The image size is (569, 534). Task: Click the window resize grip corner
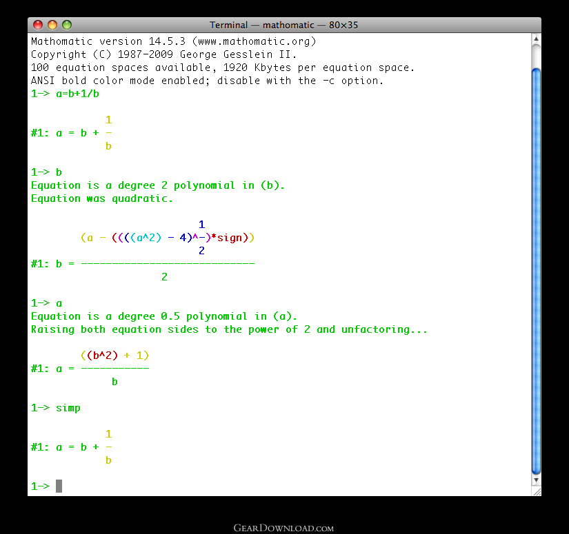[537, 491]
